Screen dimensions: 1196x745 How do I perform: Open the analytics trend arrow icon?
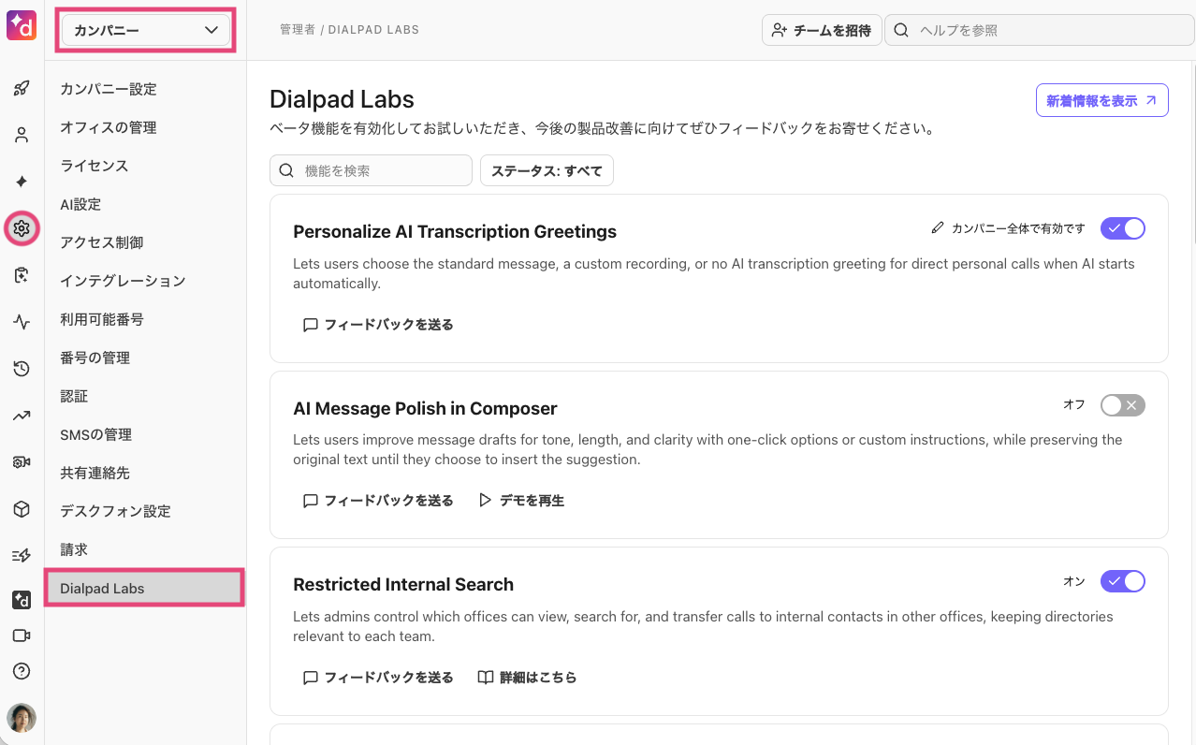[x=22, y=416]
